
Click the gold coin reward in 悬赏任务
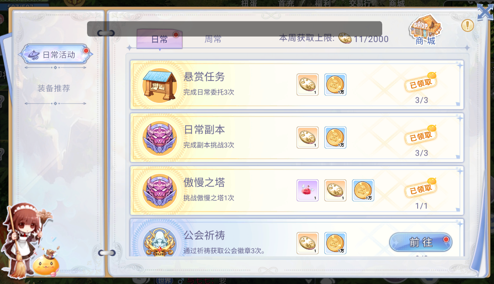tap(335, 84)
